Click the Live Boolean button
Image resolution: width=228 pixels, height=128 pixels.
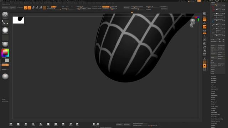(20, 8)
